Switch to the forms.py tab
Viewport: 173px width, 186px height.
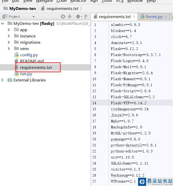coord(154,17)
